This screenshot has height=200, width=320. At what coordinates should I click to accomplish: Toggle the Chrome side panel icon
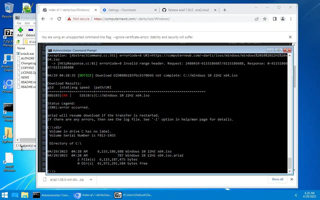[275, 19]
